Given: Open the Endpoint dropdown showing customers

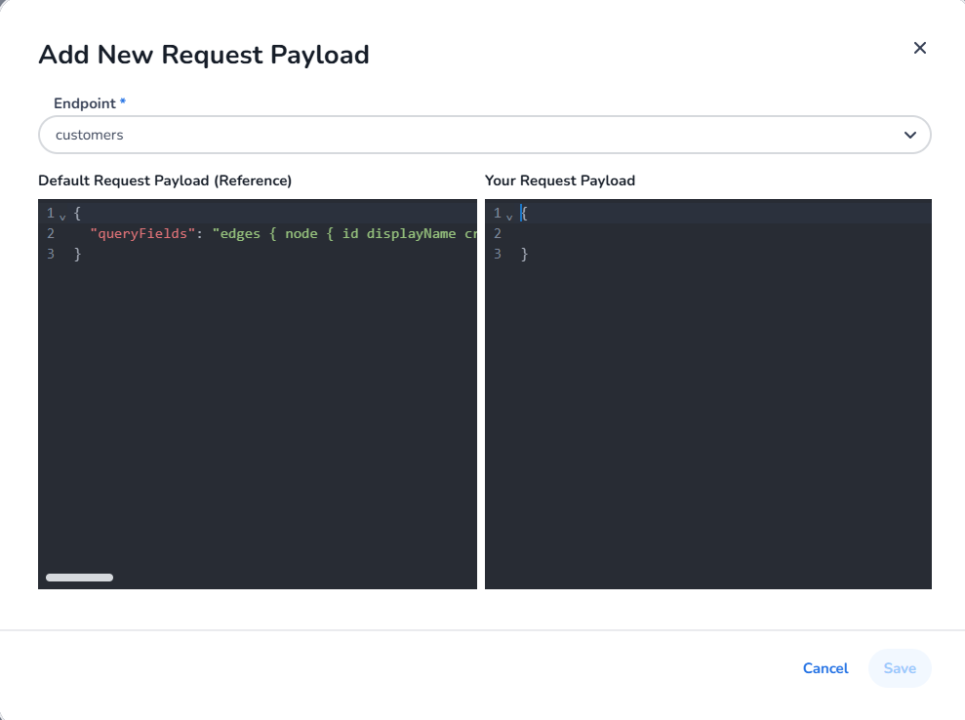Looking at the screenshot, I should click(484, 135).
